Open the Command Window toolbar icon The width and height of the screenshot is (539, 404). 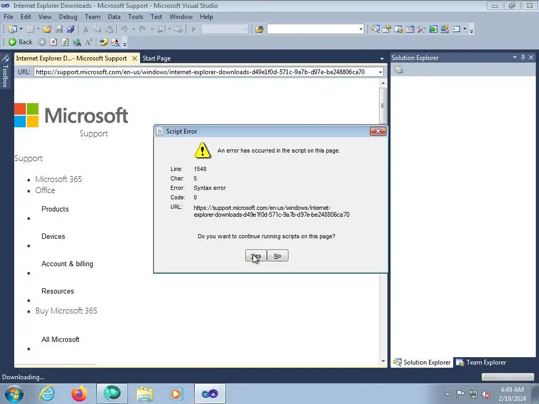tap(456, 29)
